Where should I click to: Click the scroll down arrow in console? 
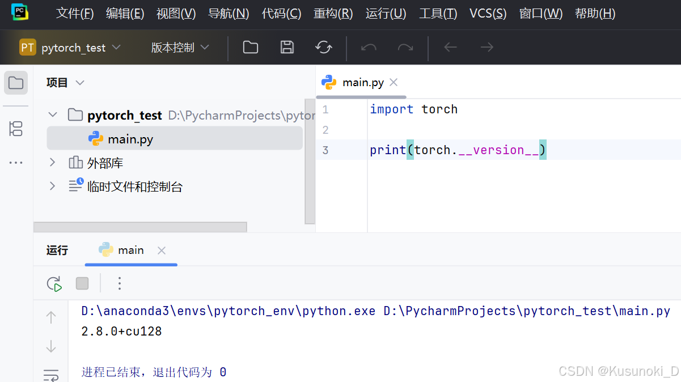click(51, 346)
